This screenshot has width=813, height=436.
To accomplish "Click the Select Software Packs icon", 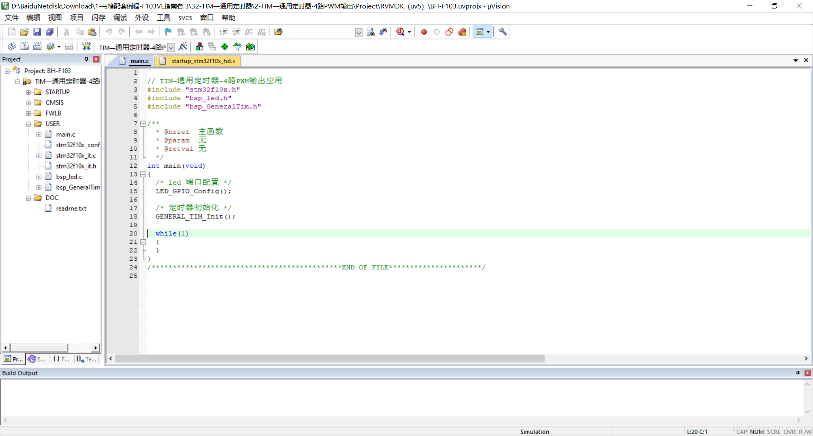I will [x=238, y=47].
